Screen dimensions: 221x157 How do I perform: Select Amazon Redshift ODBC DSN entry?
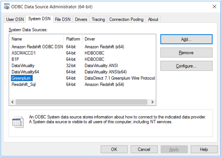point(37,47)
